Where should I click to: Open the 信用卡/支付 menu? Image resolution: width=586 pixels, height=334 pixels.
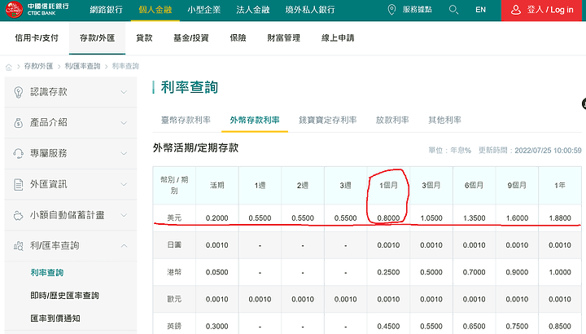point(37,37)
